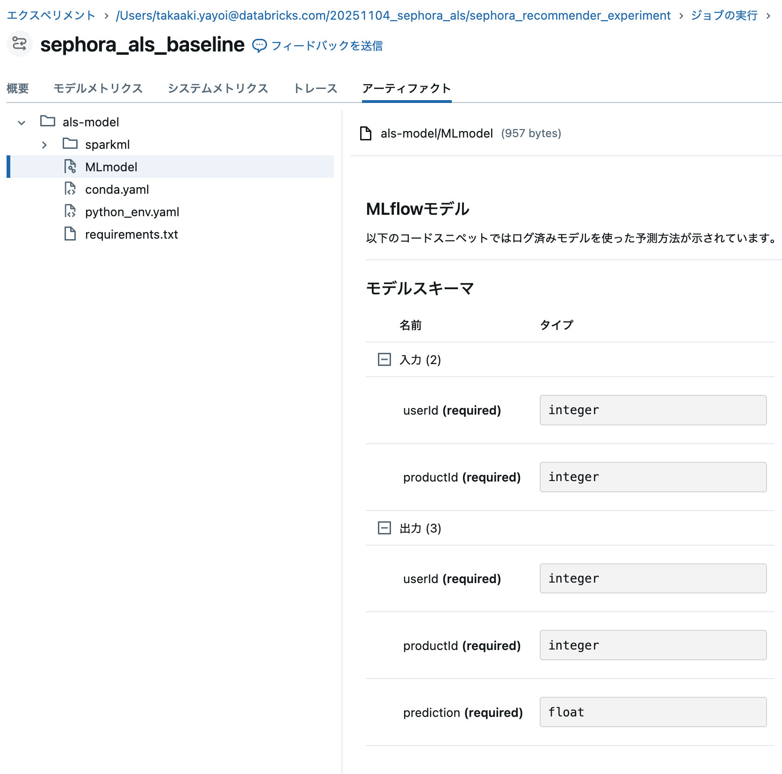
Task: Open the sephora_recommender_experiment path breadcrumb
Action: coord(393,15)
